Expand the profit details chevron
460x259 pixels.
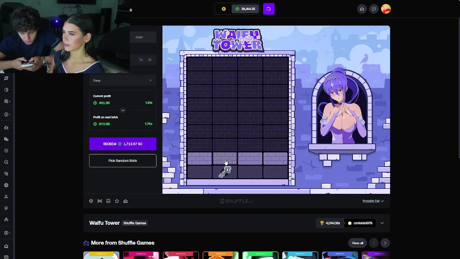[x=123, y=110]
